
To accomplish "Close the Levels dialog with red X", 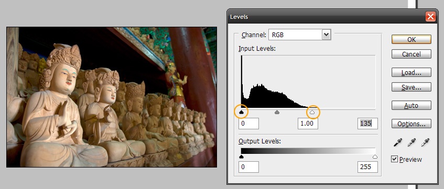I will click(430, 17).
